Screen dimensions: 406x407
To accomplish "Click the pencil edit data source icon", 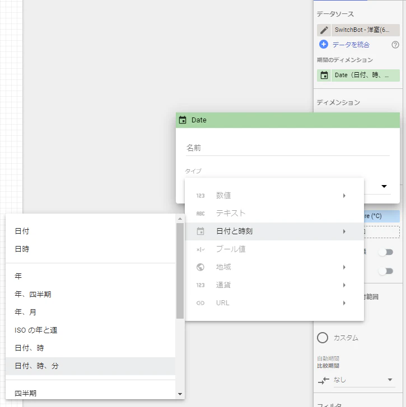I will pyautogui.click(x=324, y=30).
